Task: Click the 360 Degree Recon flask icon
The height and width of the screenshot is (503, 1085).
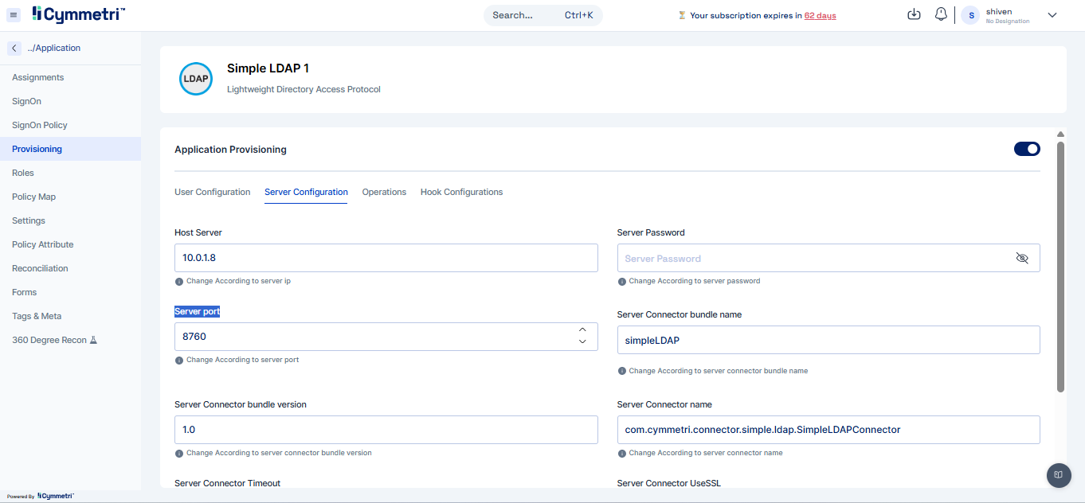Action: pyautogui.click(x=93, y=340)
